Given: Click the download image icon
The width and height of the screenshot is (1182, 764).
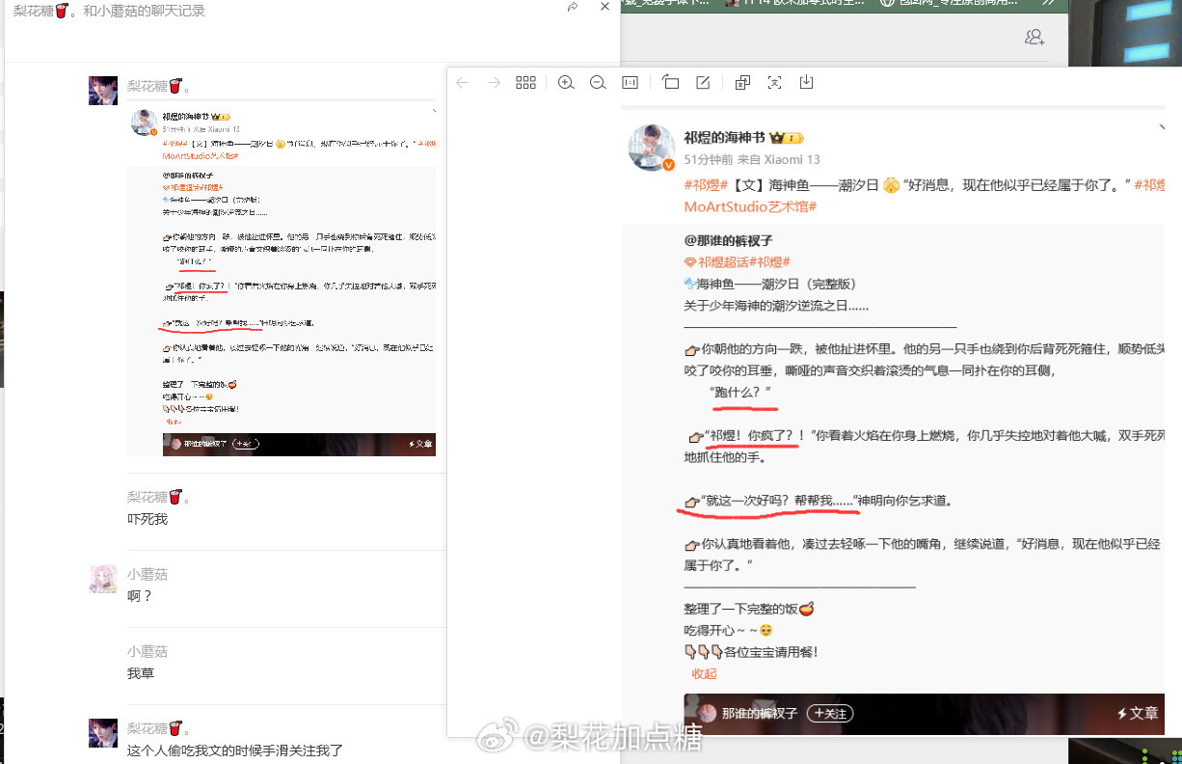Looking at the screenshot, I should [806, 82].
